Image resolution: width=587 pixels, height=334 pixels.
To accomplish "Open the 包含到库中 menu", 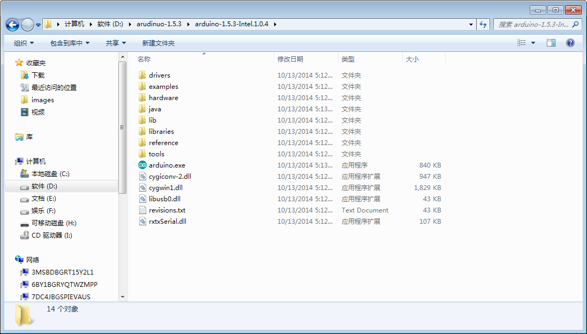I will click(x=70, y=43).
